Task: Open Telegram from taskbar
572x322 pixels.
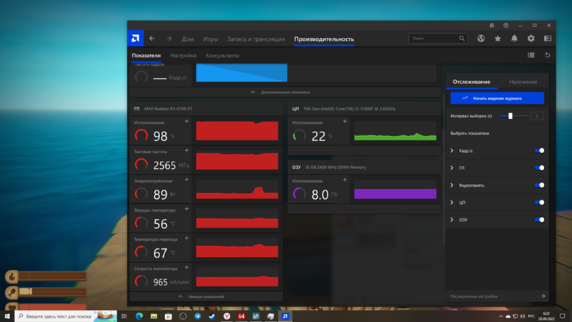Action: [197, 316]
